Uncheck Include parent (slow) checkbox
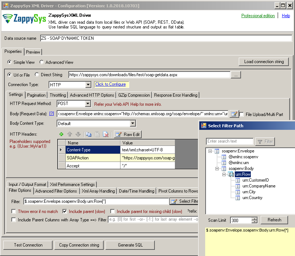Viewport: 295px width, 256px height. click(65, 211)
